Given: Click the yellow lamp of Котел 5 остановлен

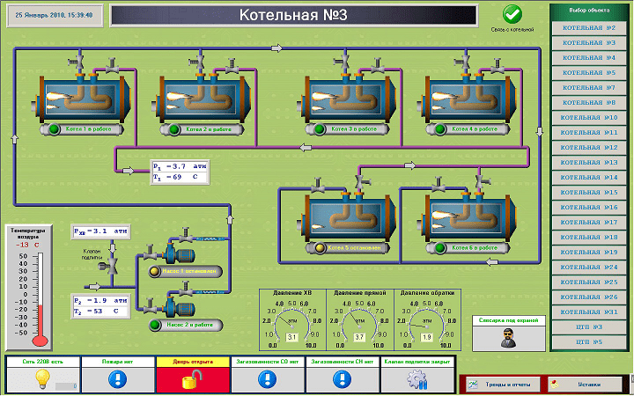Looking at the screenshot, I should (x=321, y=247).
